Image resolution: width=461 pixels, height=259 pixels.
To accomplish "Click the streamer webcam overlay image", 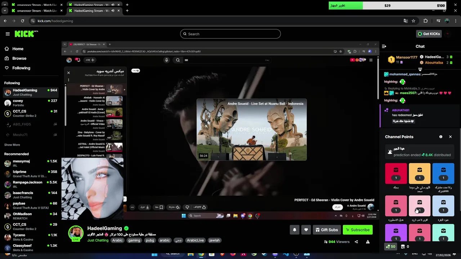I will point(93,188).
